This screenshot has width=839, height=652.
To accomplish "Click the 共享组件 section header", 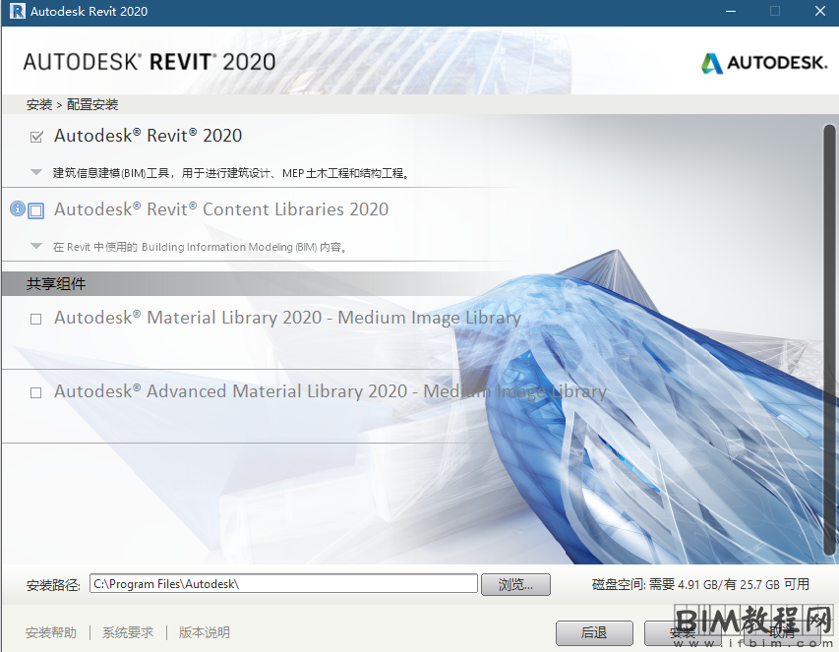I will (56, 283).
